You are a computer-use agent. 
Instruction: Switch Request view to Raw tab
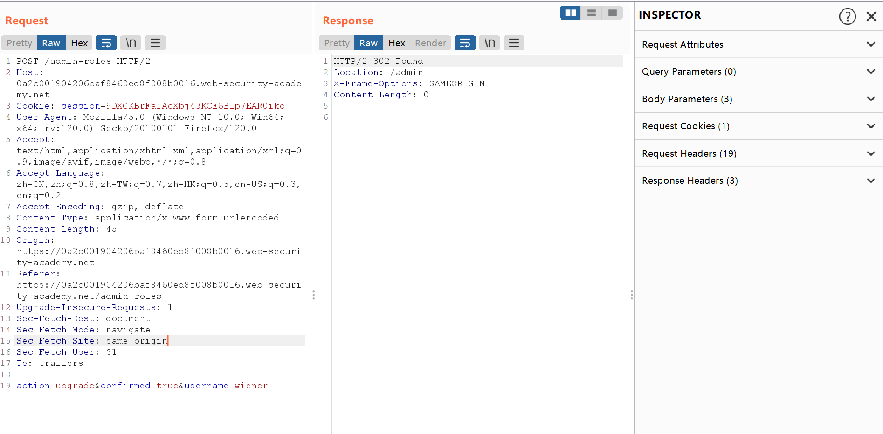click(x=51, y=43)
